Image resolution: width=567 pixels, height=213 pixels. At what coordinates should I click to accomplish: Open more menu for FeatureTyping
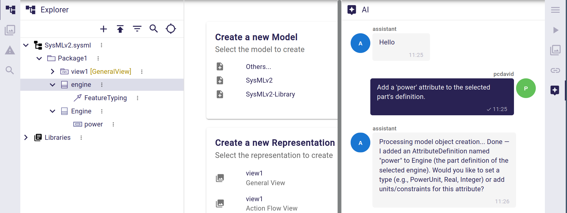click(x=138, y=98)
